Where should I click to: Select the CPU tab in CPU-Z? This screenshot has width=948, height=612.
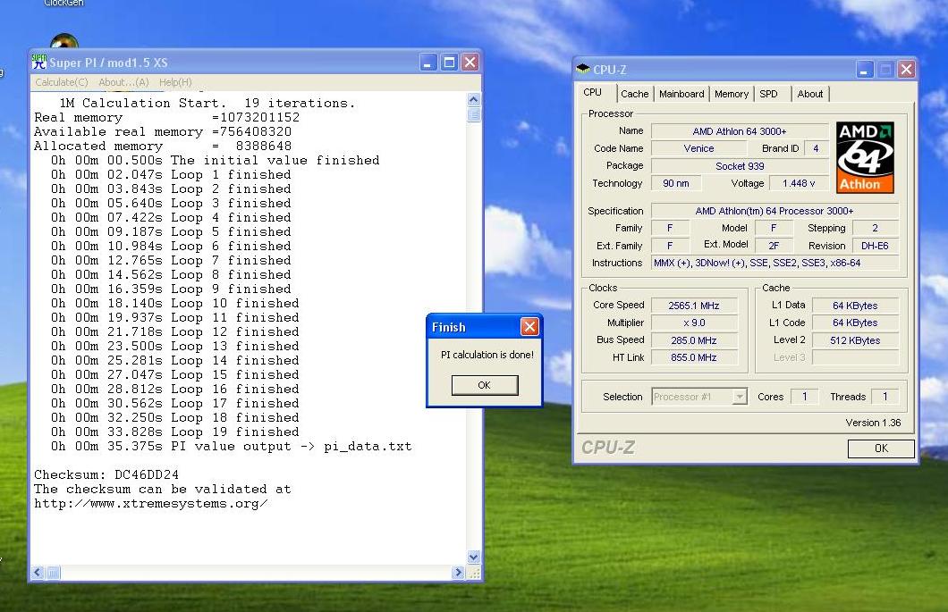[x=592, y=92]
